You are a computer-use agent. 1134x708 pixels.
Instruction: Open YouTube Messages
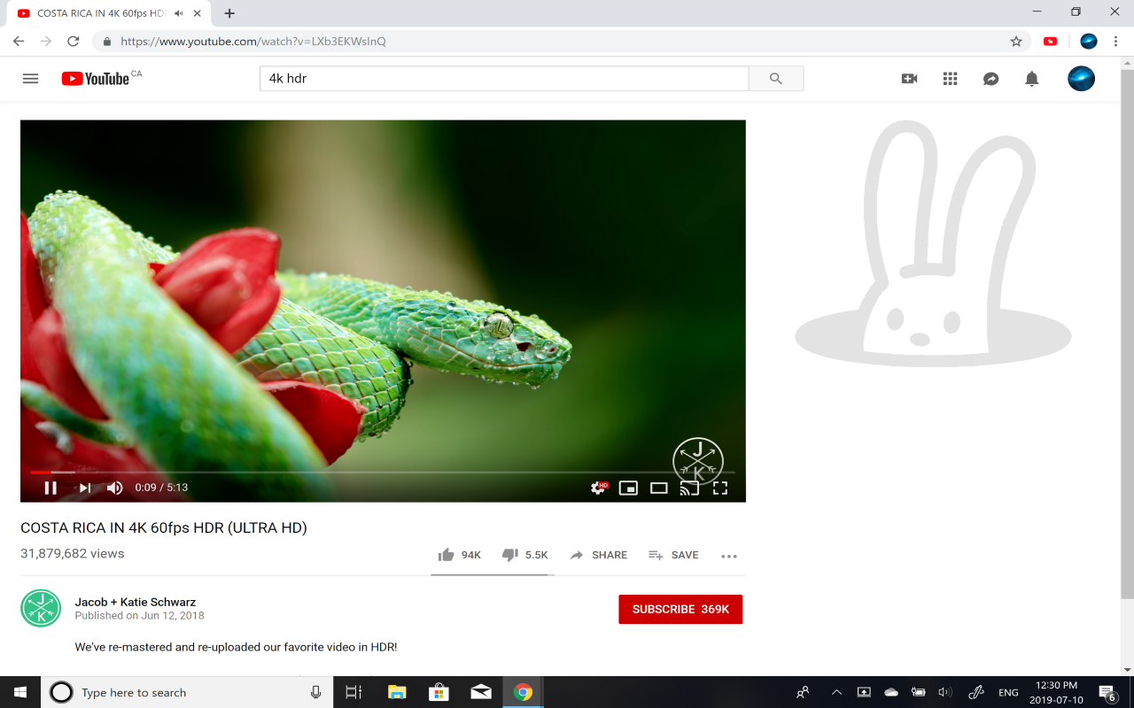click(x=990, y=79)
